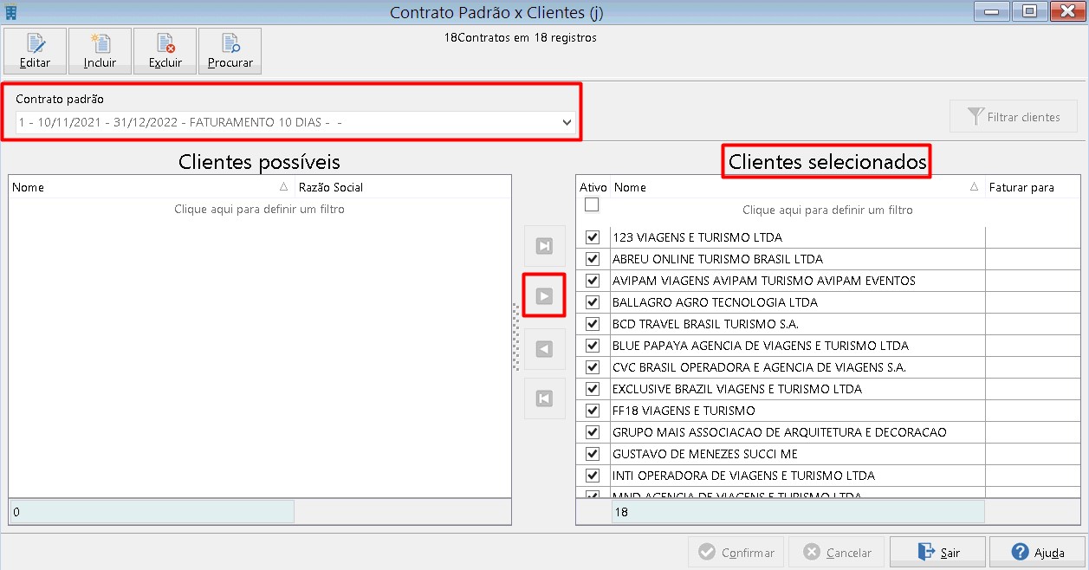Minimize the Contrato Padrão x Clientes window
The height and width of the screenshot is (570, 1089).
point(990,11)
